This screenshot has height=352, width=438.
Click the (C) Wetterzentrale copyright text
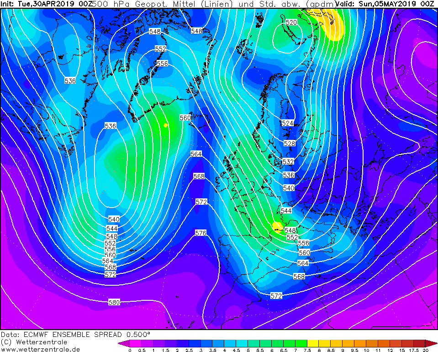[34, 342]
